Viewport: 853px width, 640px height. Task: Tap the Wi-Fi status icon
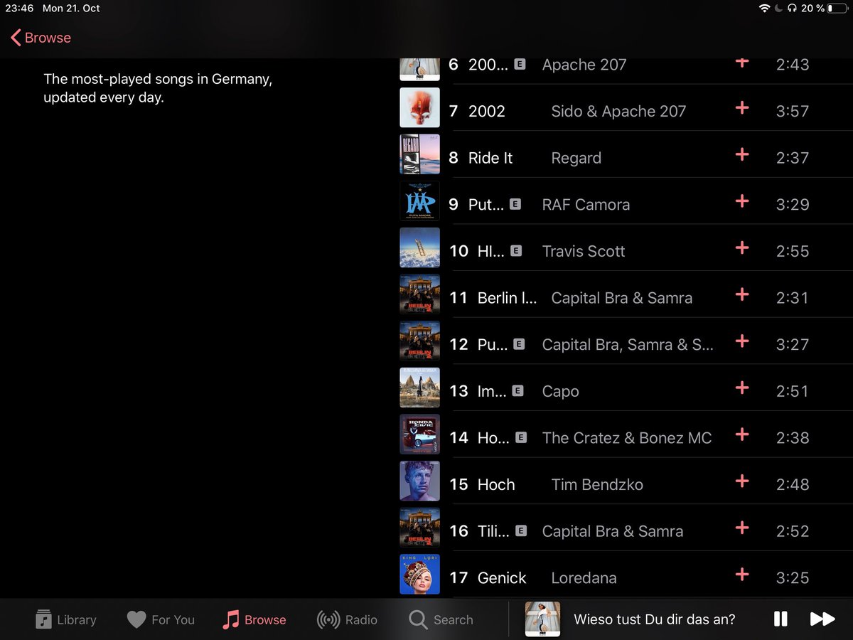click(765, 9)
